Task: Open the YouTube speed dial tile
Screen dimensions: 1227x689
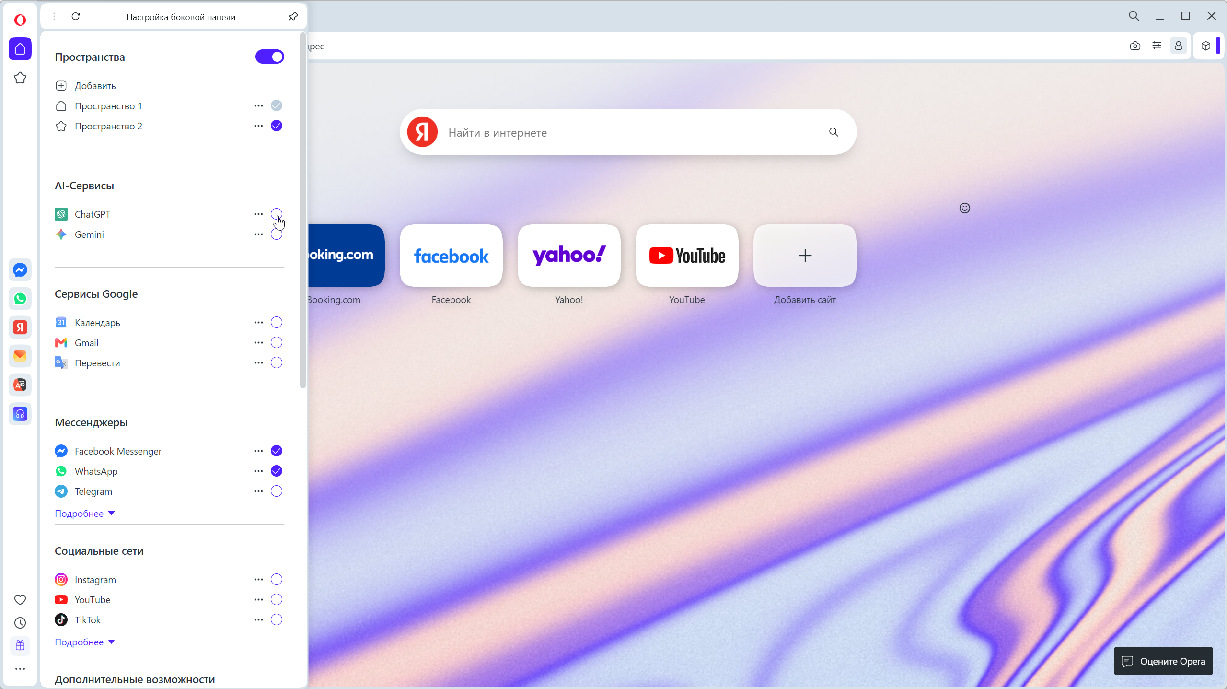Action: 687,256
